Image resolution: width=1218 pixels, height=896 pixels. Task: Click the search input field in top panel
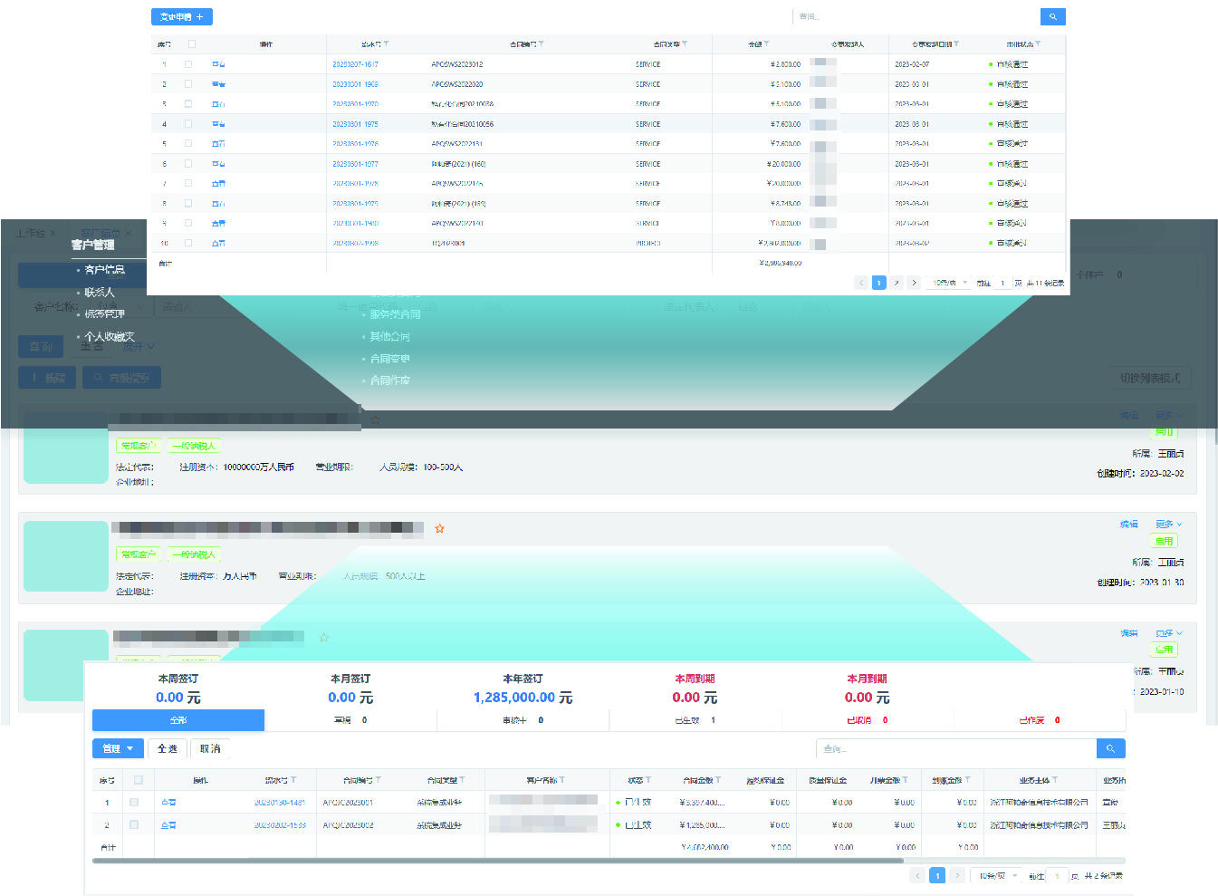coord(915,16)
